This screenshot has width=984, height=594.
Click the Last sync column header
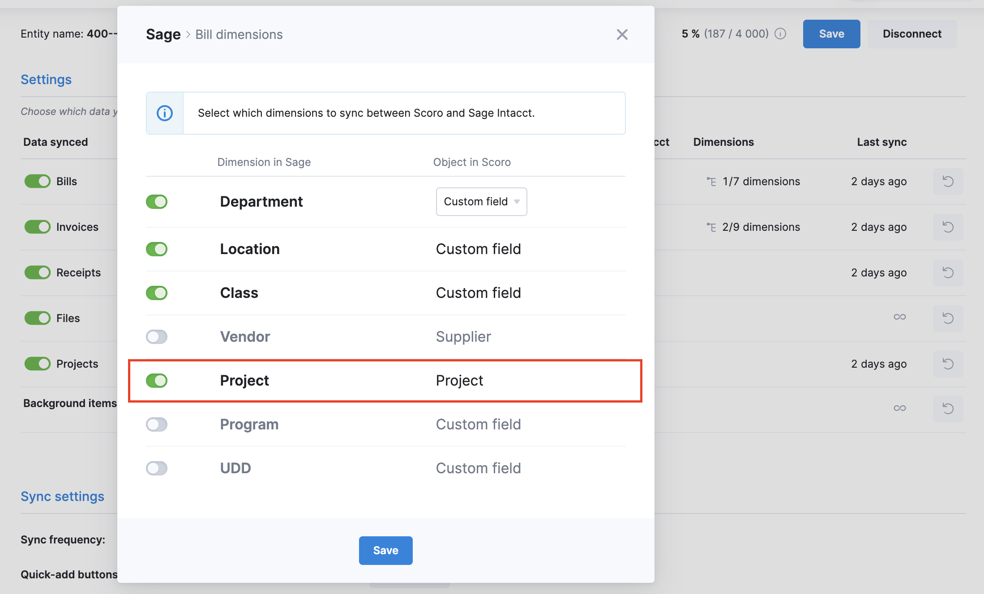tap(882, 142)
